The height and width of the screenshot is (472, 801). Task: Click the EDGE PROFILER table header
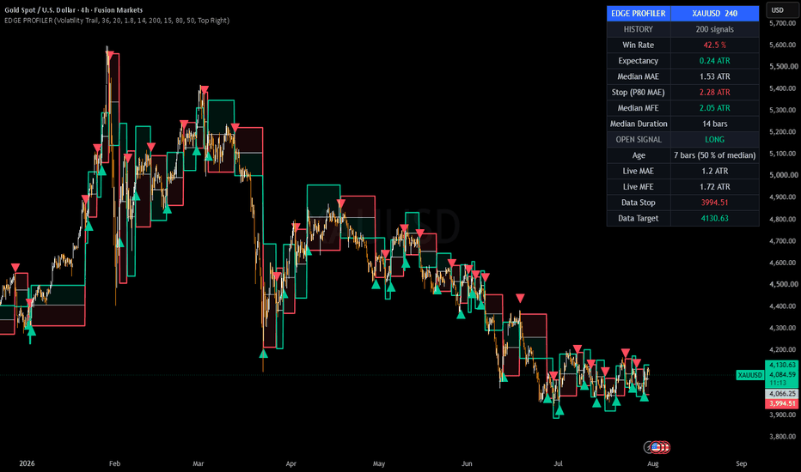pos(638,13)
